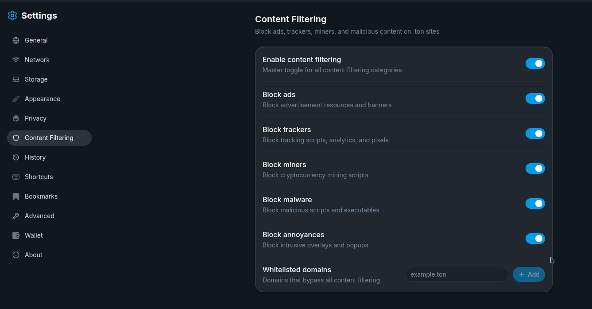Click the incognito icon beside Privacy

(x=16, y=118)
